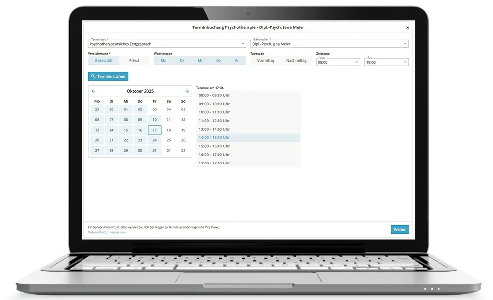Go to next month with right arrow

click(187, 91)
